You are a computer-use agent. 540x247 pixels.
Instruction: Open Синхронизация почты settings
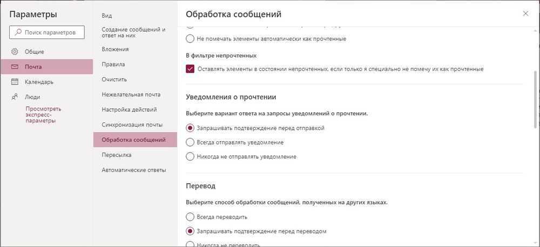(132, 125)
